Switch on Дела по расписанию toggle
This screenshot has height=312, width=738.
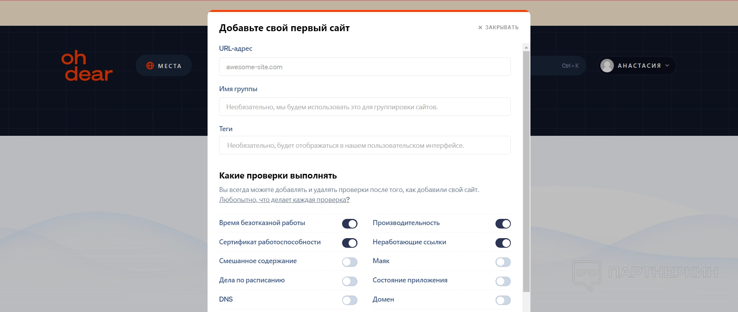(349, 282)
